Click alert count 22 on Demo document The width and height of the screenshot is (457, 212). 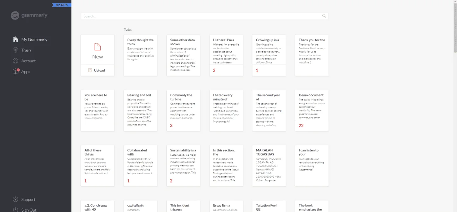(x=301, y=125)
